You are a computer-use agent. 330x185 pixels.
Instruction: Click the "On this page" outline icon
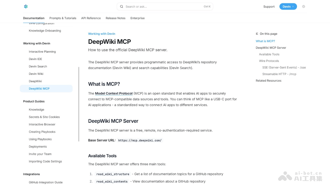tap(257, 34)
